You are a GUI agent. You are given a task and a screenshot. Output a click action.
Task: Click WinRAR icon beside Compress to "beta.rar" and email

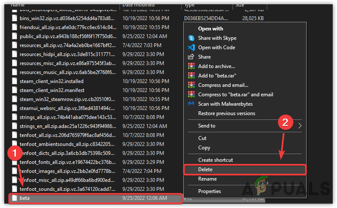pyautogui.click(x=191, y=95)
